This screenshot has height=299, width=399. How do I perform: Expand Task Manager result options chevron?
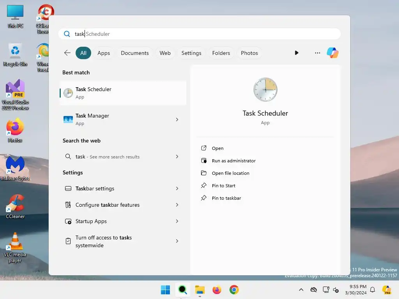point(177,119)
